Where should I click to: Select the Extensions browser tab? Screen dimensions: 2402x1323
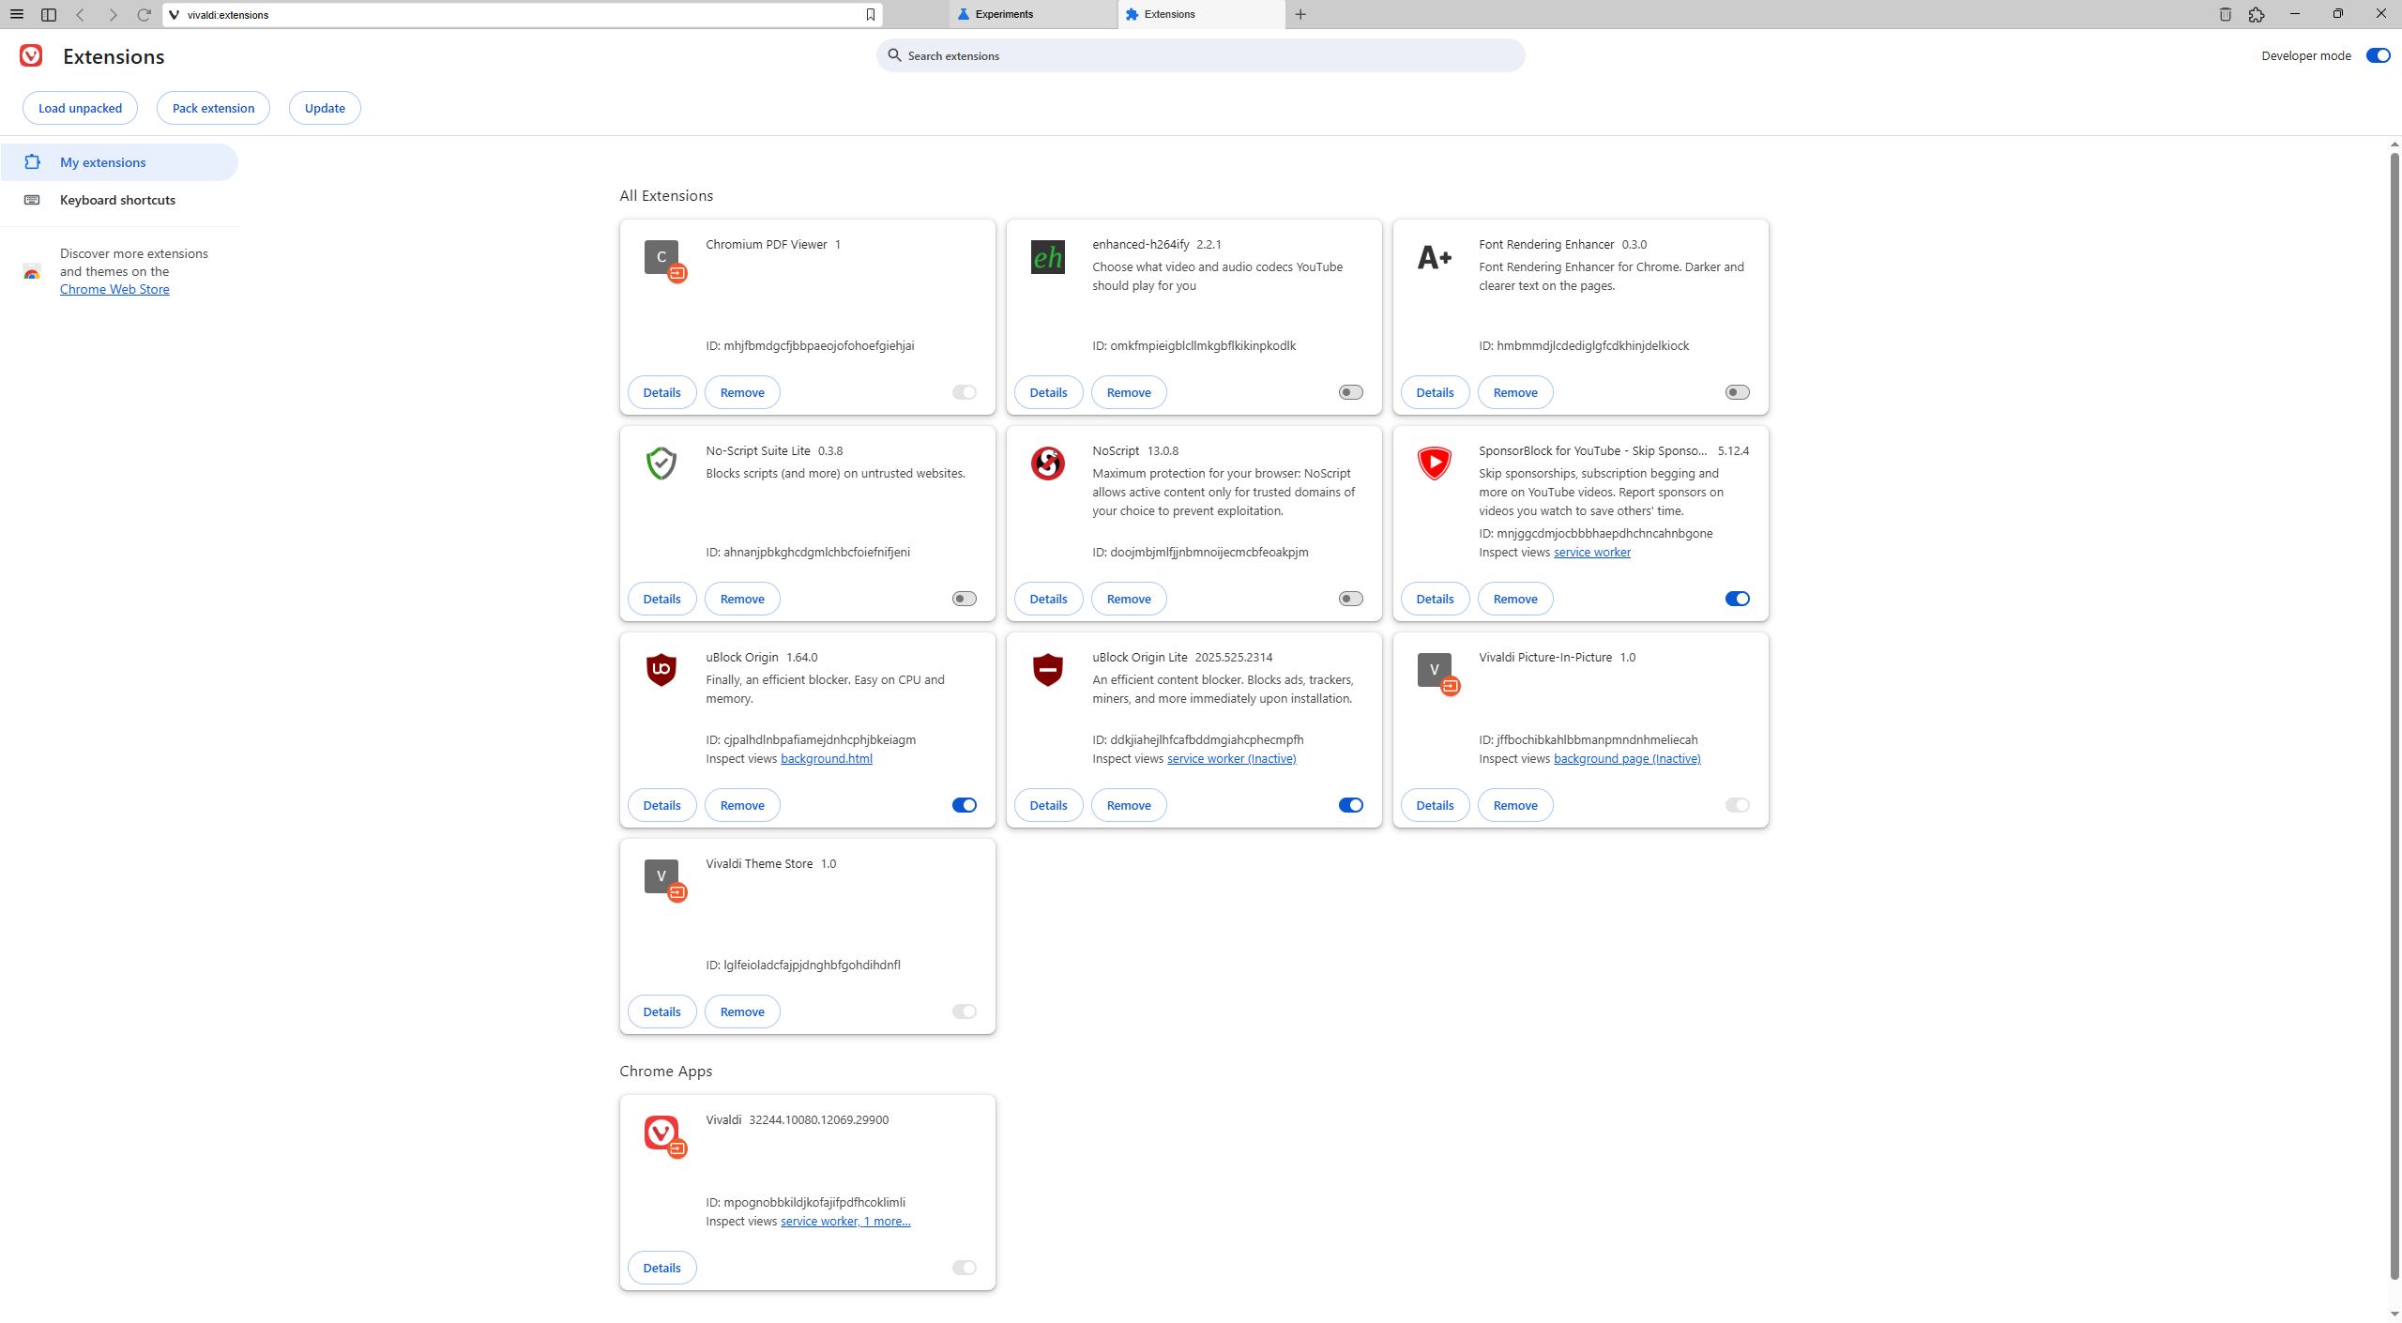click(1201, 14)
